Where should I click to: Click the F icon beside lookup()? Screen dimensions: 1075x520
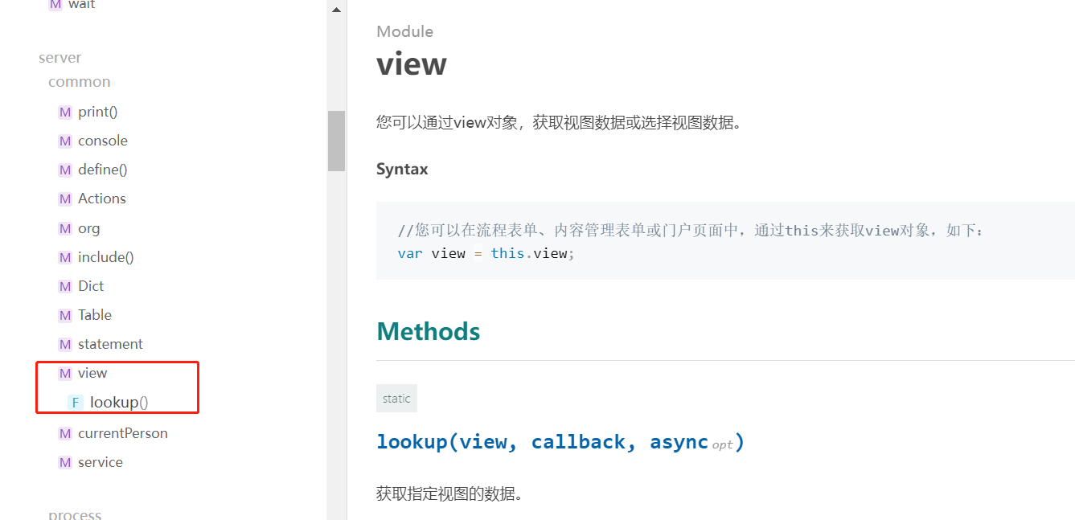(x=76, y=403)
